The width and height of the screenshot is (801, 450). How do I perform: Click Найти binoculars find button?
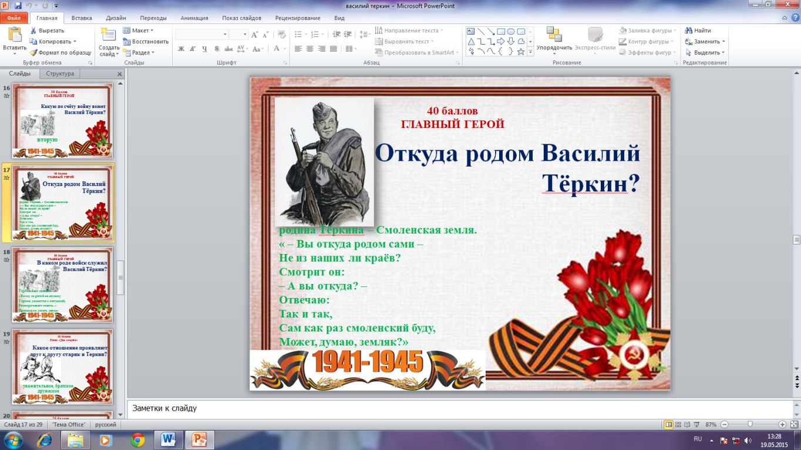tap(698, 31)
